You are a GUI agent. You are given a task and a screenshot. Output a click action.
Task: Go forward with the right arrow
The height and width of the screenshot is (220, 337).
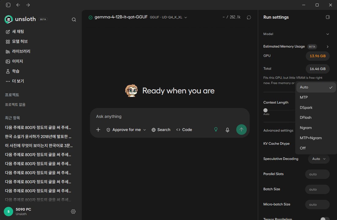pos(28,5)
